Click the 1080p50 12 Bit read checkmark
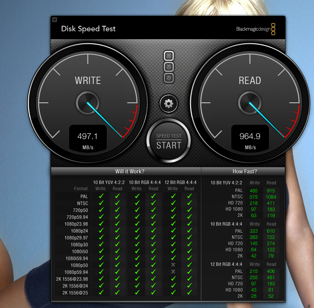This screenshot has height=308, width=314. (189, 265)
